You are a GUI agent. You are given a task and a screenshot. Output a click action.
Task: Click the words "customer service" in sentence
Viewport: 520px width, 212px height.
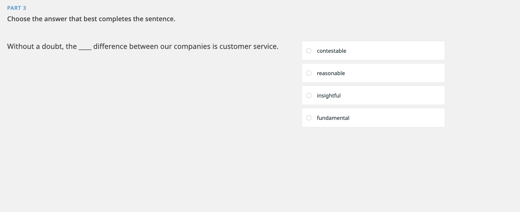(x=249, y=47)
